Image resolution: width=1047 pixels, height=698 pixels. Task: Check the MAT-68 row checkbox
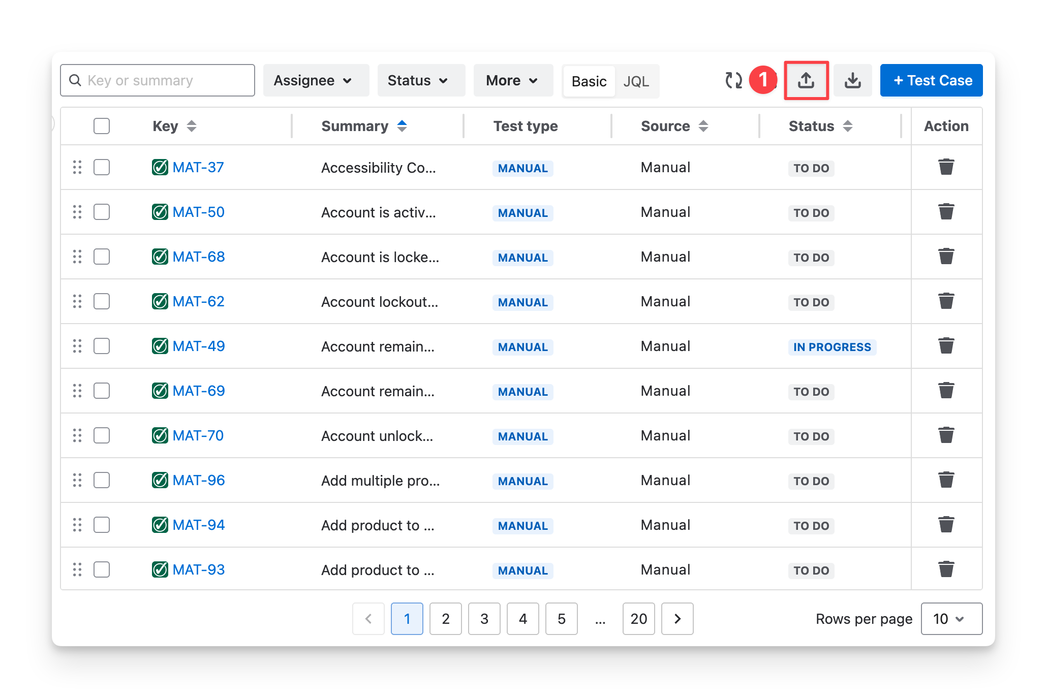coord(102,257)
